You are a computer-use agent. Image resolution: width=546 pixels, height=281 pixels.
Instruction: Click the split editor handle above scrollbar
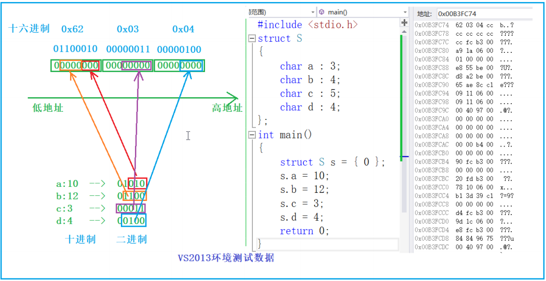click(404, 23)
